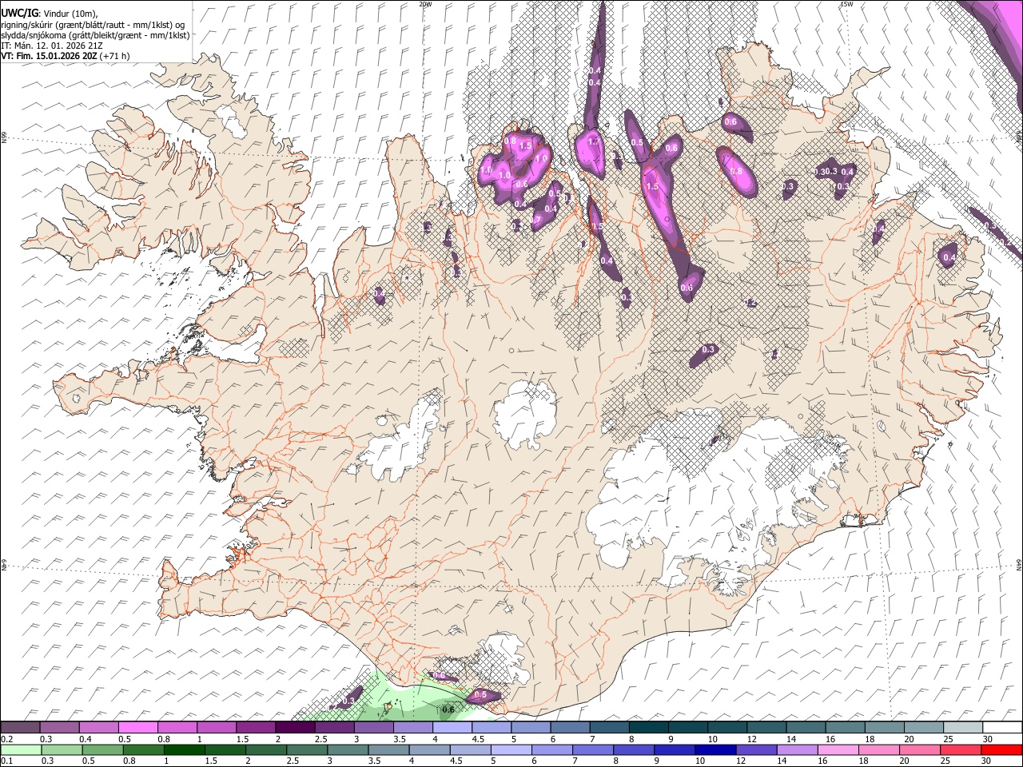Image resolution: width=1023 pixels, height=767 pixels.
Task: Click the 'slydda/snjókoma' header line
Action: click(x=95, y=35)
